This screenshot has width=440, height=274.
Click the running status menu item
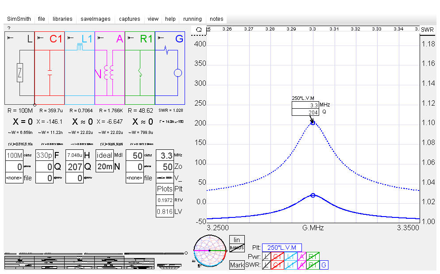[x=192, y=19]
